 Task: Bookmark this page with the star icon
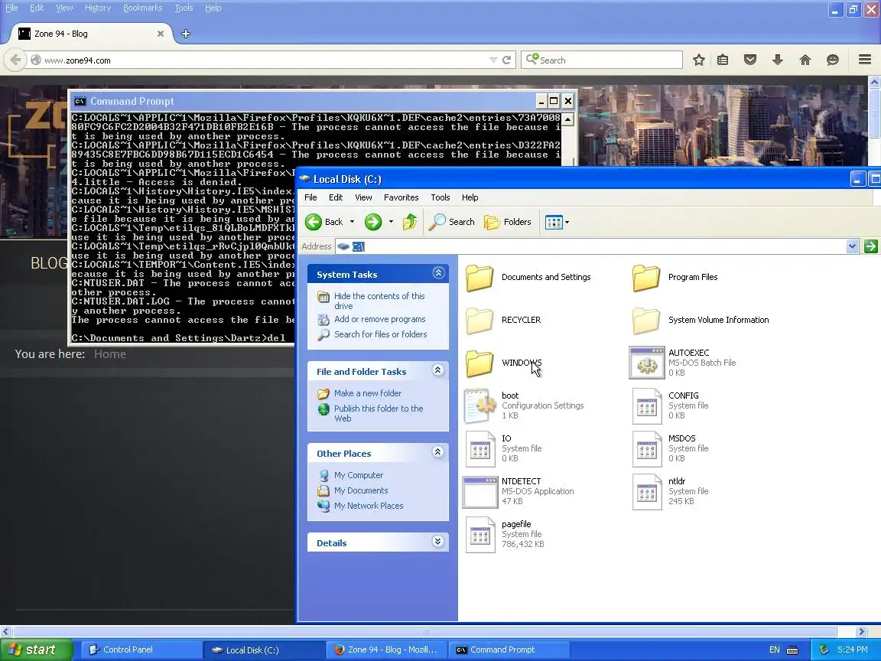[x=698, y=60]
